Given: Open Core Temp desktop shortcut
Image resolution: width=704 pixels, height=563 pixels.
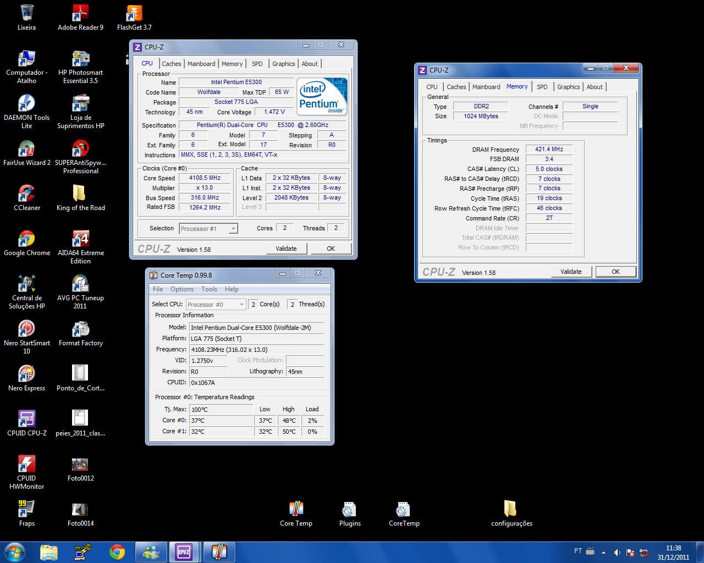Looking at the screenshot, I should (x=296, y=514).
